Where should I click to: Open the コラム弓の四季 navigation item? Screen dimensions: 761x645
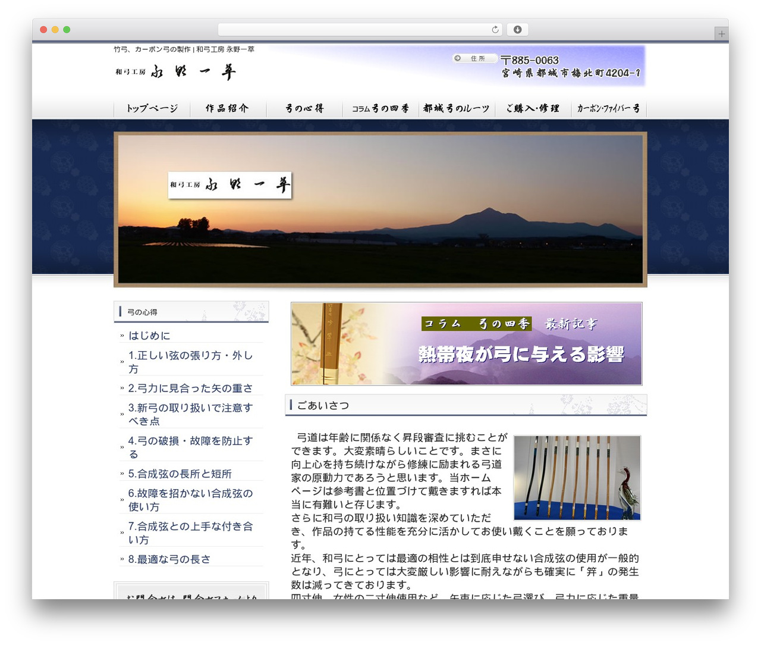click(380, 108)
